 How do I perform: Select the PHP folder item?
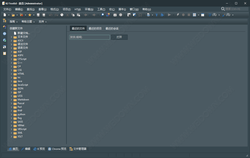20,111
